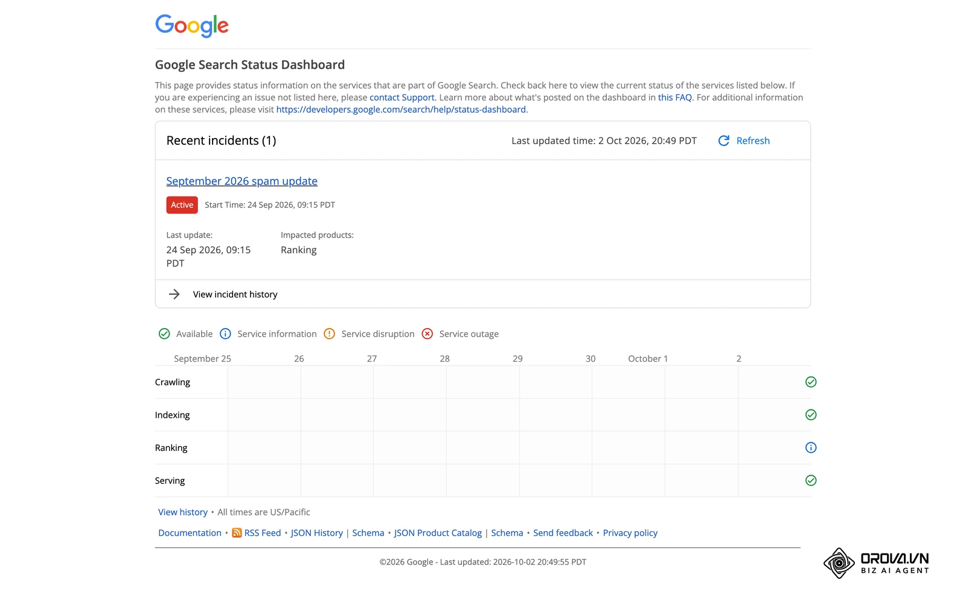Click the Google Search Status Dashboard heading
The image size is (966, 603).
(x=250, y=65)
